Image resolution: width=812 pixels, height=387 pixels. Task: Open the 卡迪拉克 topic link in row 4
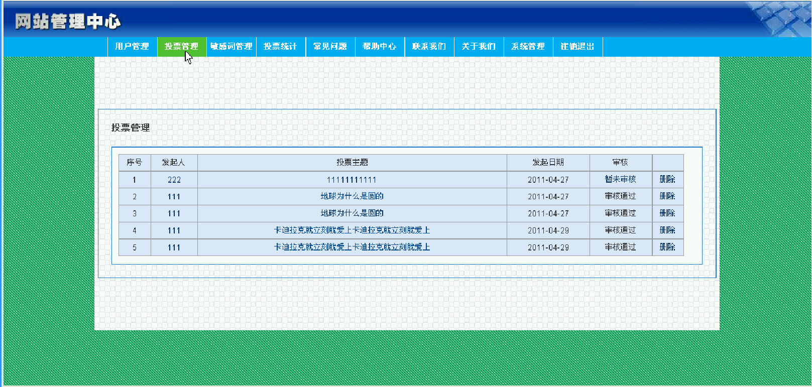tap(352, 230)
